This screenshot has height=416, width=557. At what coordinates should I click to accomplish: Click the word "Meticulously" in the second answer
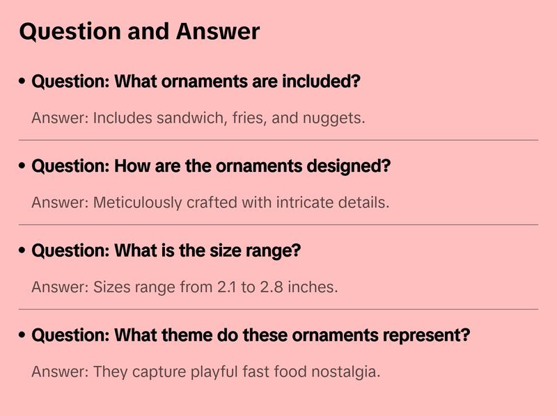click(x=138, y=202)
